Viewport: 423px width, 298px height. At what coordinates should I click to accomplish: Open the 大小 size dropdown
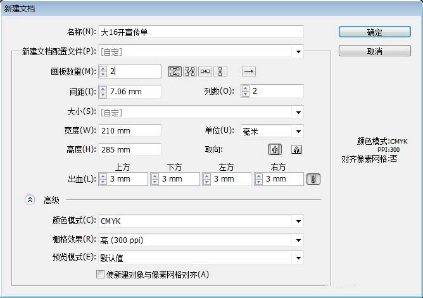coord(298,112)
